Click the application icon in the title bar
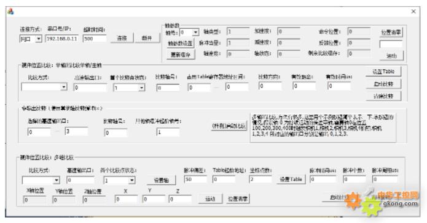 click(x=10, y=12)
